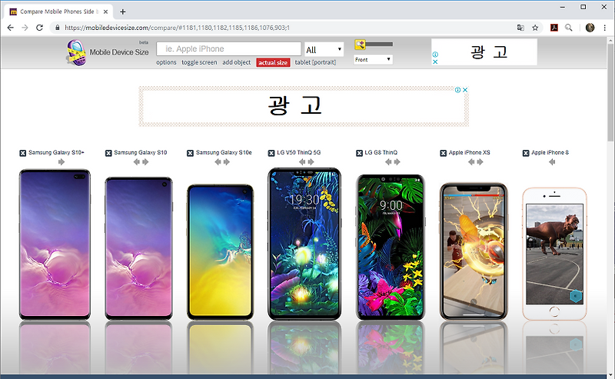
Task: Move Apple iPhone XS to the right
Action: pos(480,162)
